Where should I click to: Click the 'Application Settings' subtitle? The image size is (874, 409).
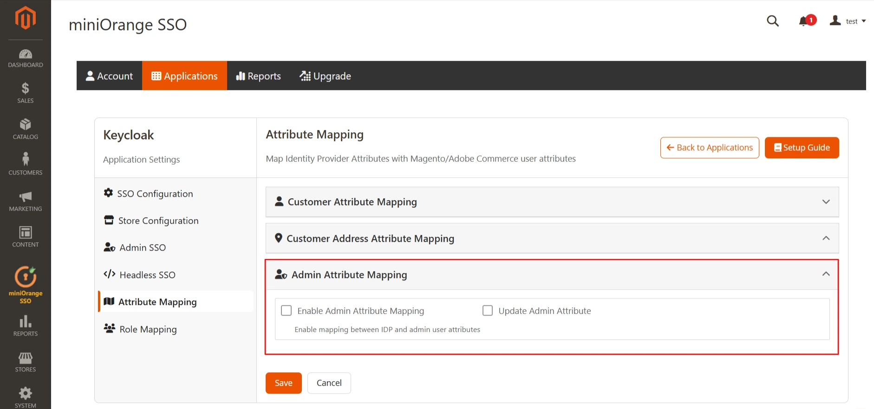click(x=141, y=160)
